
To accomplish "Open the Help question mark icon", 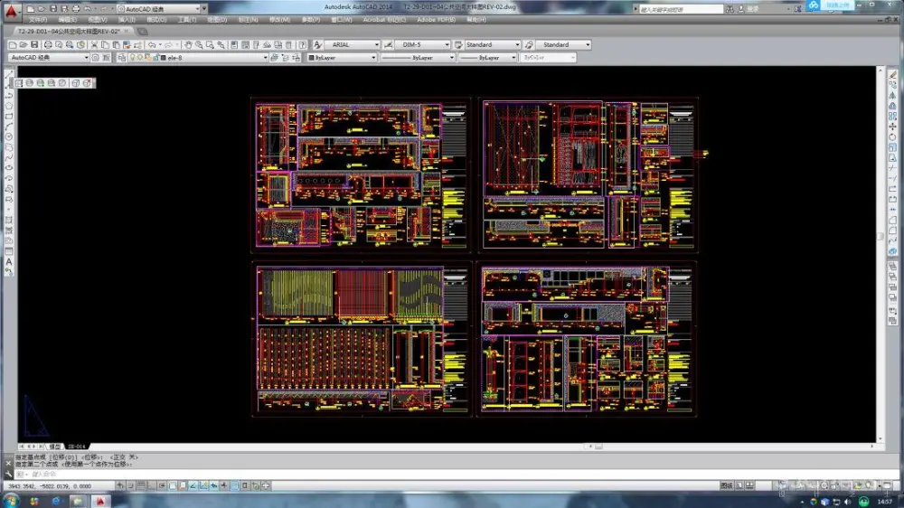I will (304, 44).
